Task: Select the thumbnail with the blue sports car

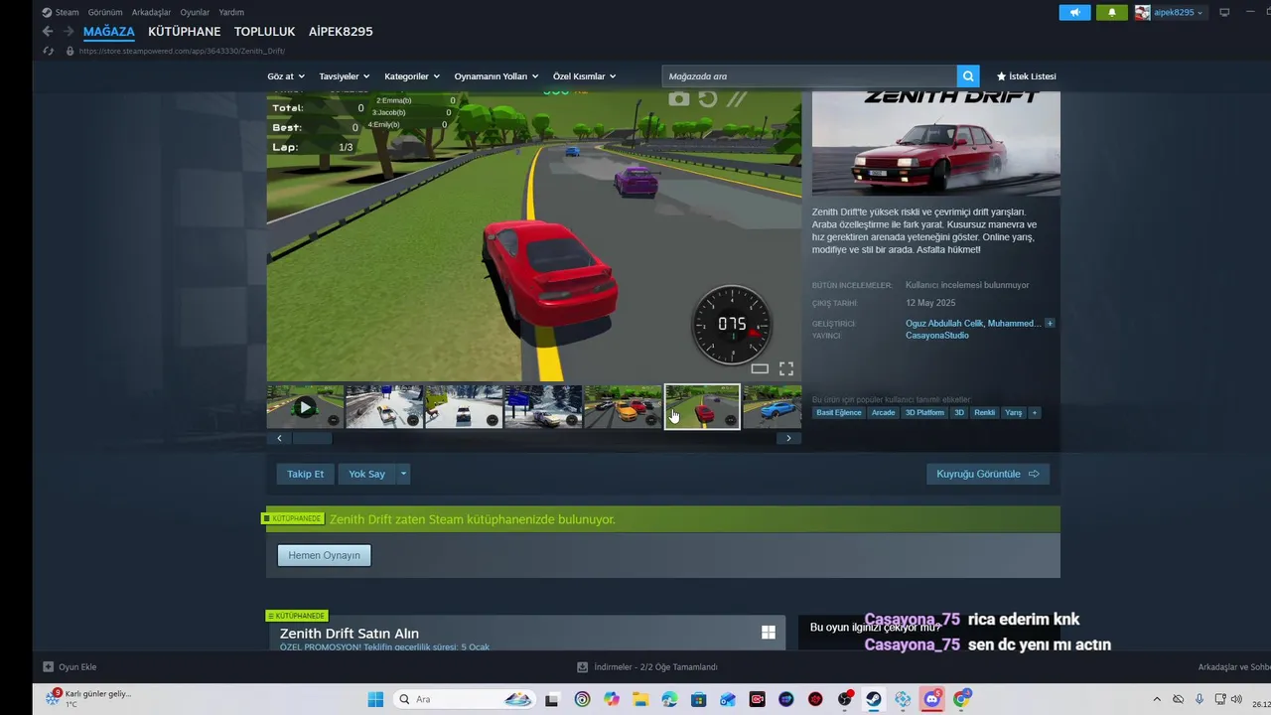Action: [x=773, y=407]
